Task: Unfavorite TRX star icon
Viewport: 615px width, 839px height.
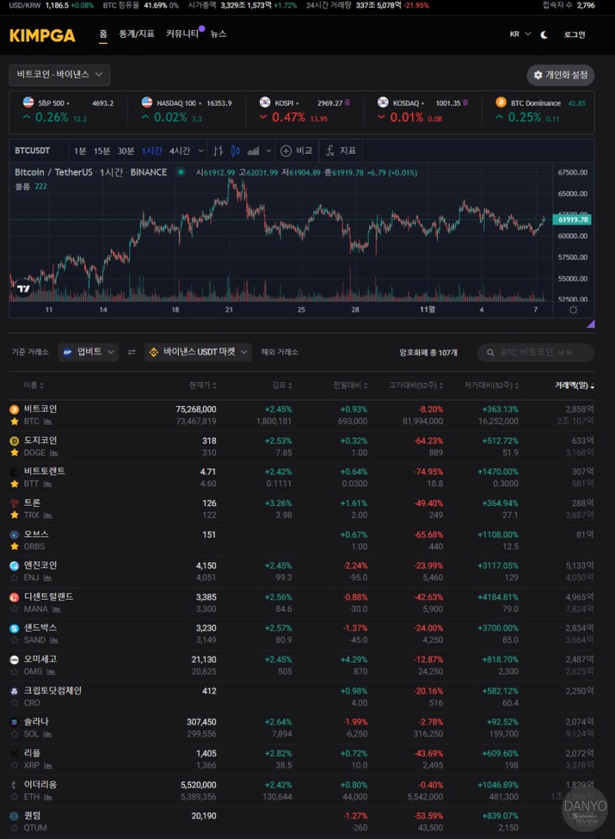Action: (15, 514)
